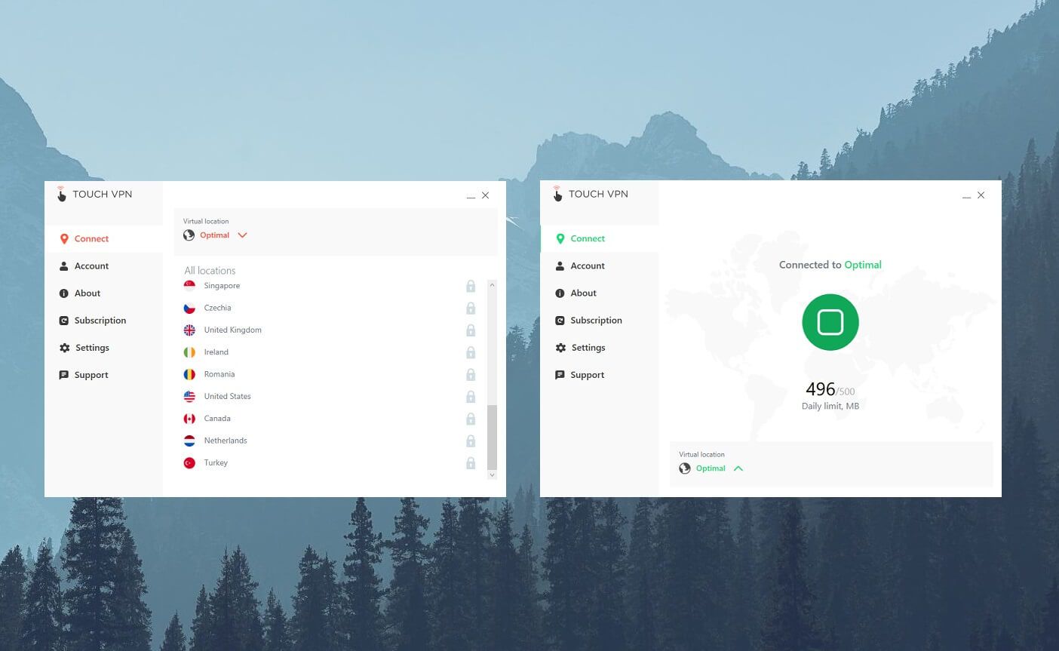The width and height of the screenshot is (1059, 651).
Task: Click the green stop button to disconnect VPN
Action: tap(830, 322)
